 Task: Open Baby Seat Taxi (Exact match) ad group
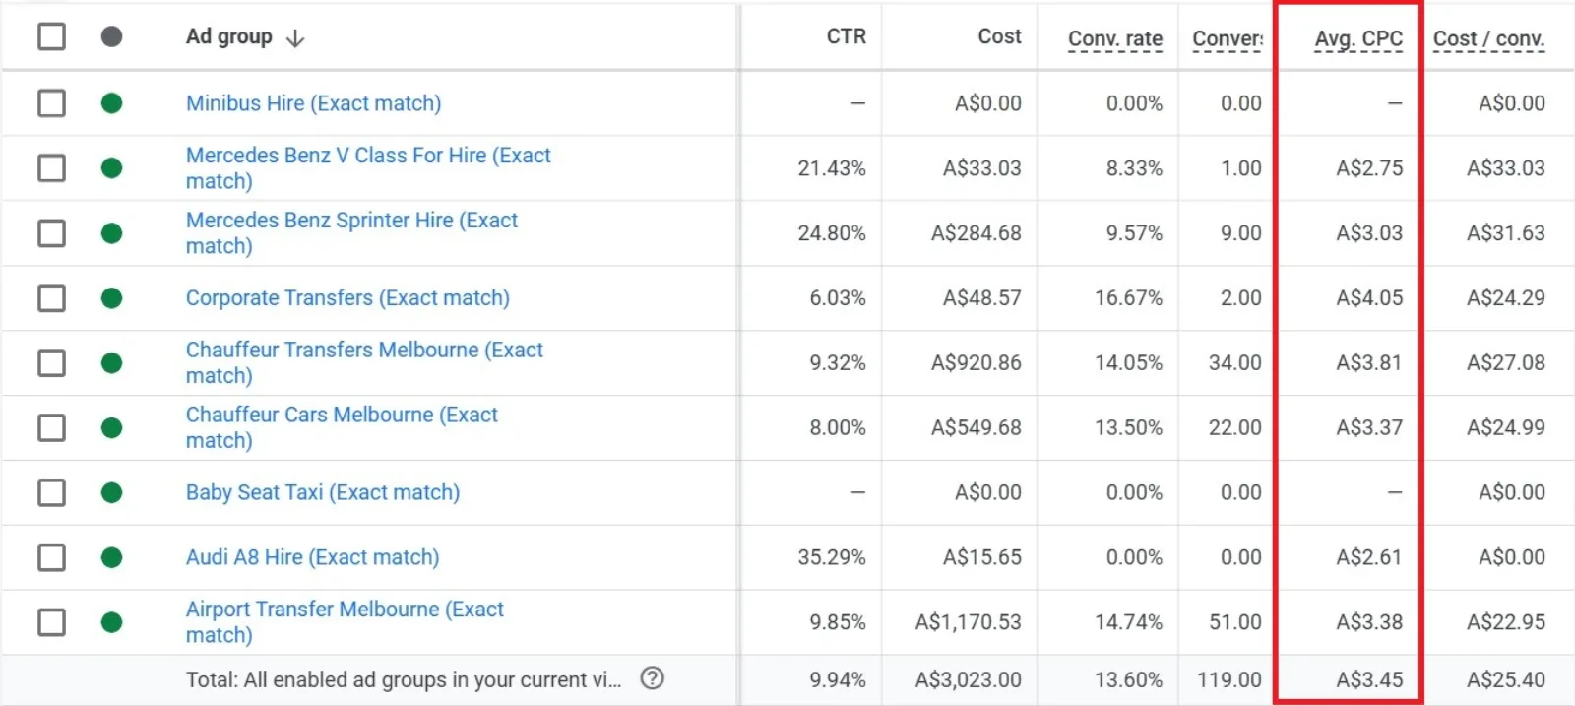tap(323, 492)
